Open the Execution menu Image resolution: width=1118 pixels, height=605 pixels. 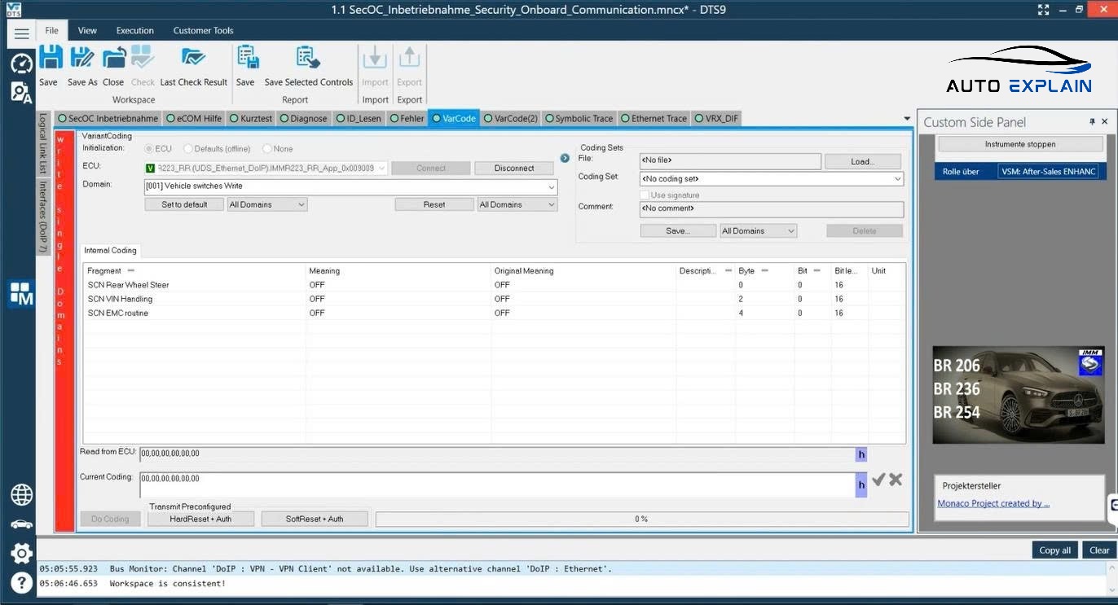tap(134, 31)
